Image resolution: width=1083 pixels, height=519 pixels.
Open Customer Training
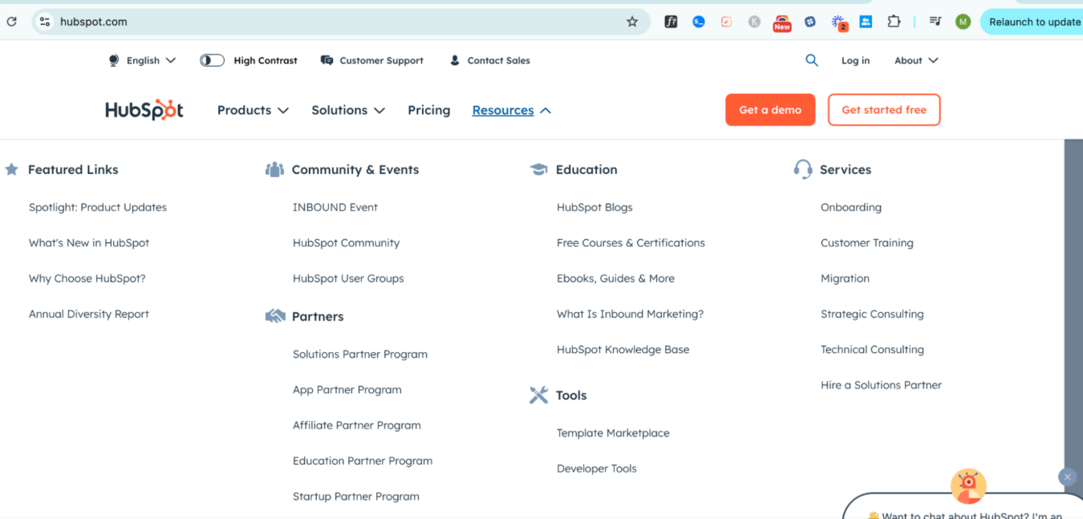pos(867,242)
